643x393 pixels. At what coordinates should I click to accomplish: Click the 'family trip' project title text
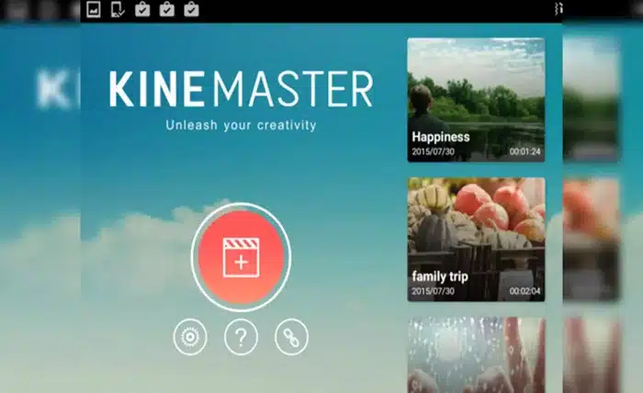[440, 277]
